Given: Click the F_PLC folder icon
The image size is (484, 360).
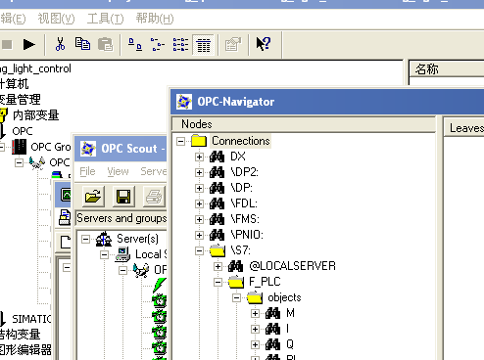Looking at the screenshot, I should (236, 282).
